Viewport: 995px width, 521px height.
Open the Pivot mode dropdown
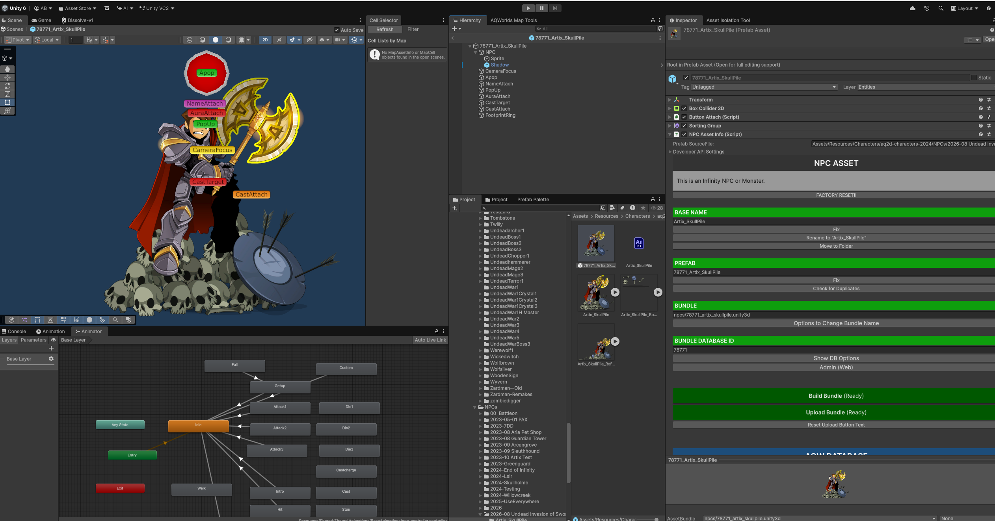[18, 40]
